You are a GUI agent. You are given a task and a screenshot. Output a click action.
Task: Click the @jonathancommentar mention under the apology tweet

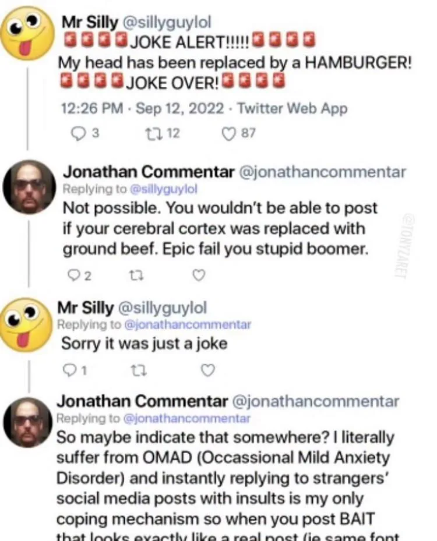tap(188, 325)
